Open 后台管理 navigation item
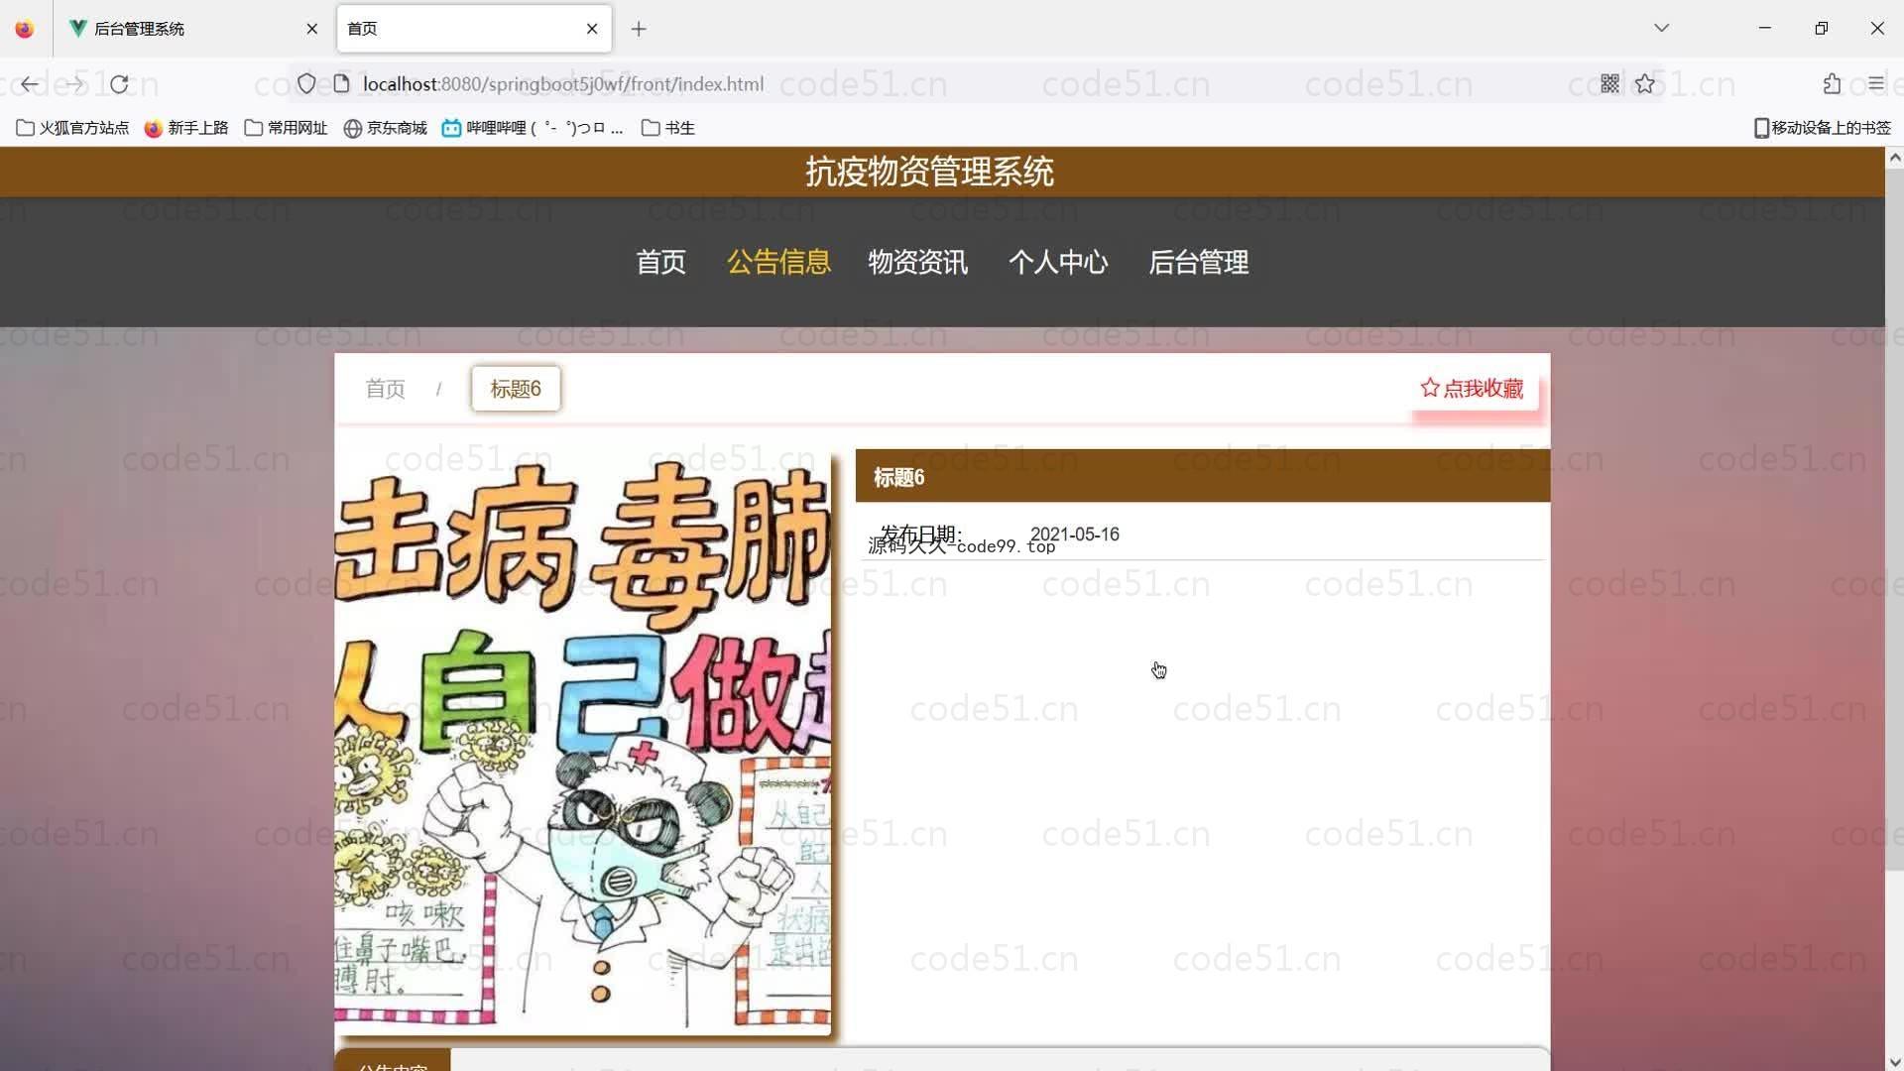 point(1199,262)
